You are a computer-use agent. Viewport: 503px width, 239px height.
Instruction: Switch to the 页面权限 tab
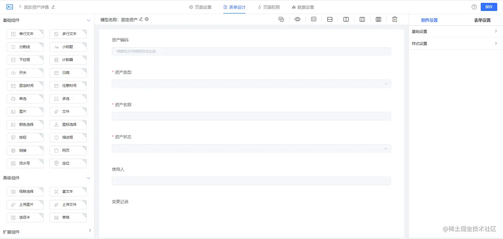269,7
